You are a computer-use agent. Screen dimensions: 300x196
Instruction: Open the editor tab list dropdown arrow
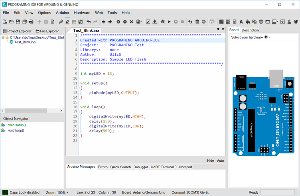click(218, 29)
